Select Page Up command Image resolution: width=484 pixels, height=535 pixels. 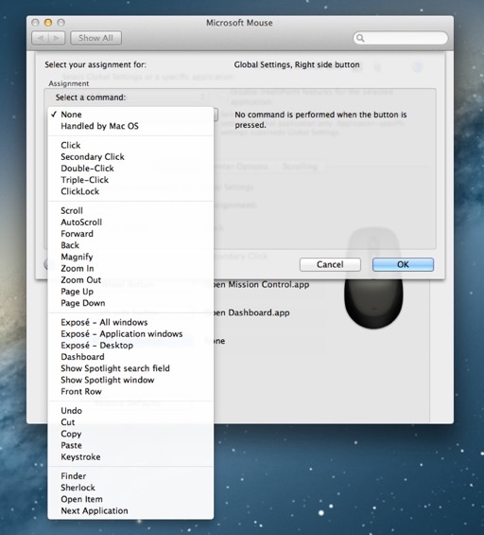coord(130,292)
